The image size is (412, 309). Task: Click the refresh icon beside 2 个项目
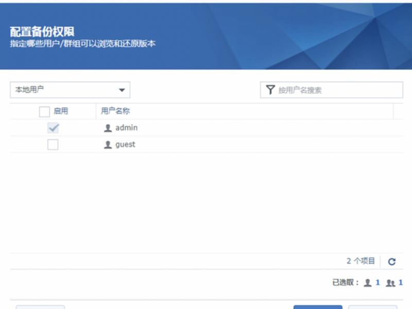coord(392,262)
